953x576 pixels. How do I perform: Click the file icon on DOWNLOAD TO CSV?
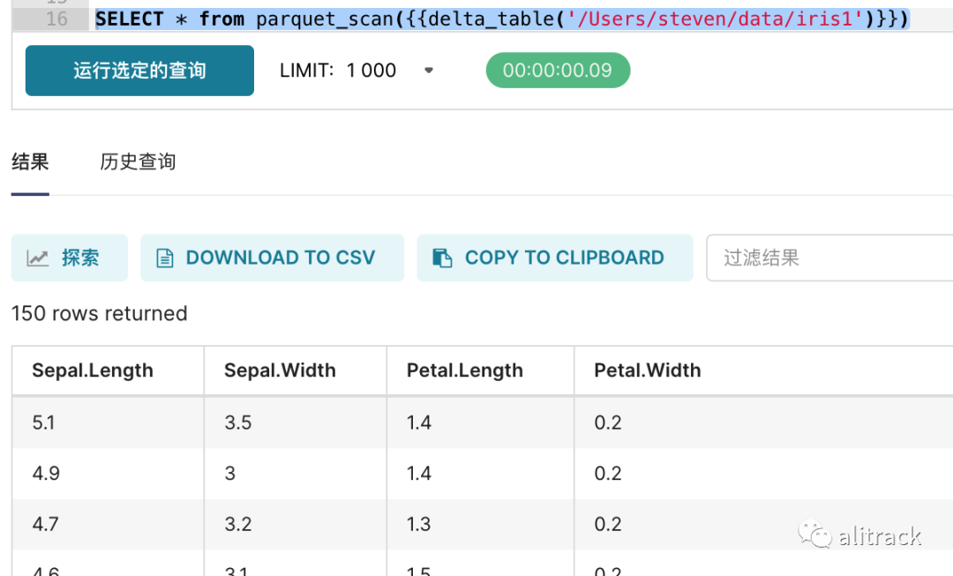pos(164,258)
